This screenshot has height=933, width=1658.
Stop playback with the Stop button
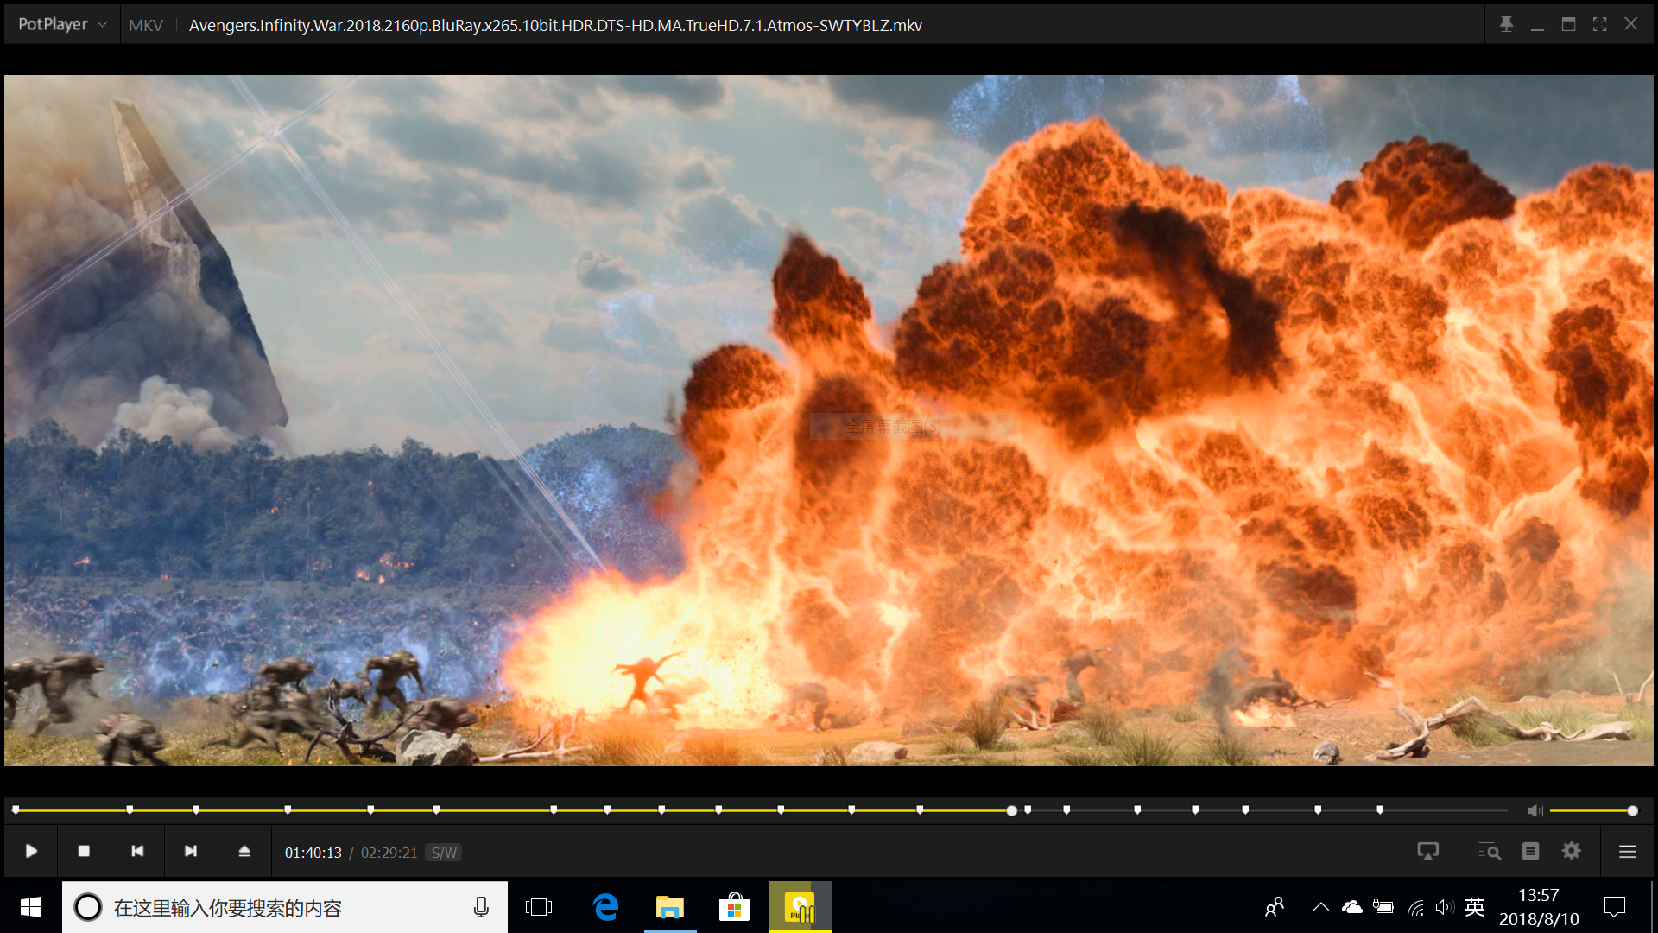pos(84,851)
